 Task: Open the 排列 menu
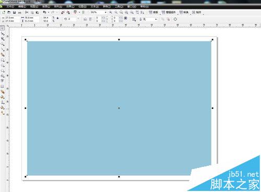pyautogui.click(x=58, y=7)
